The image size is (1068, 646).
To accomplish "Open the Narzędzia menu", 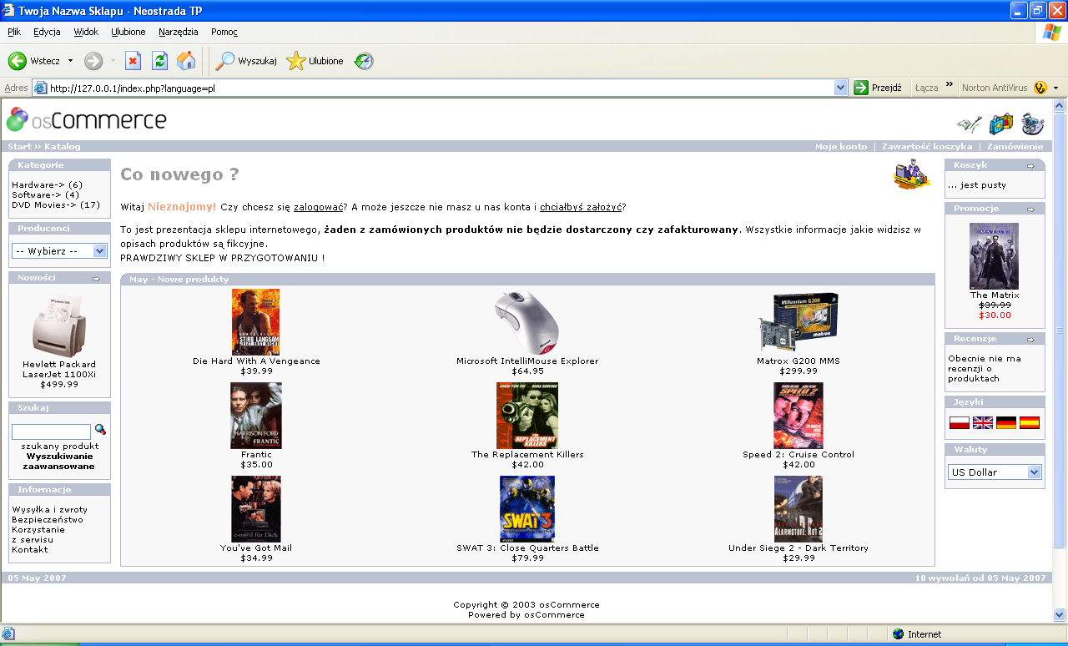I will (179, 32).
